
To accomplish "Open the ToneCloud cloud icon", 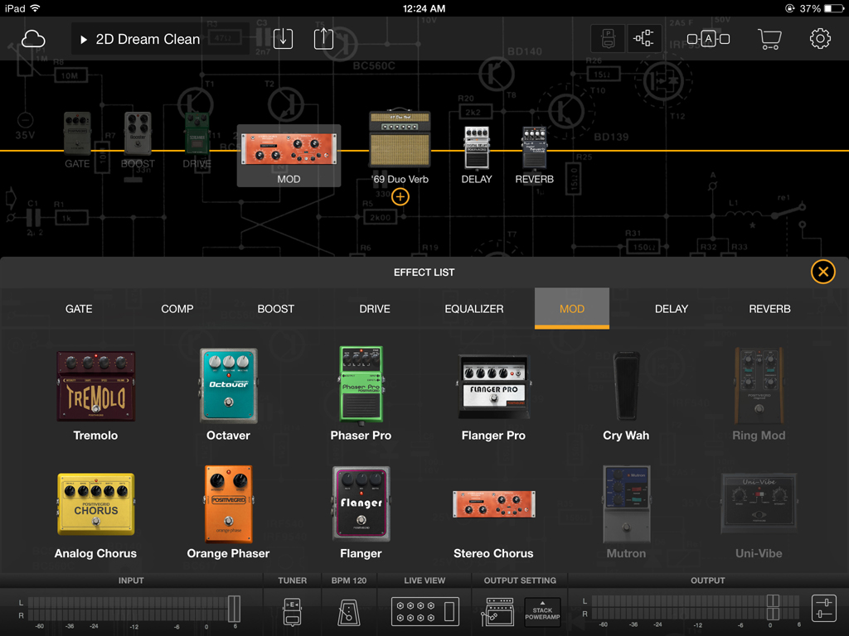I will tap(33, 39).
